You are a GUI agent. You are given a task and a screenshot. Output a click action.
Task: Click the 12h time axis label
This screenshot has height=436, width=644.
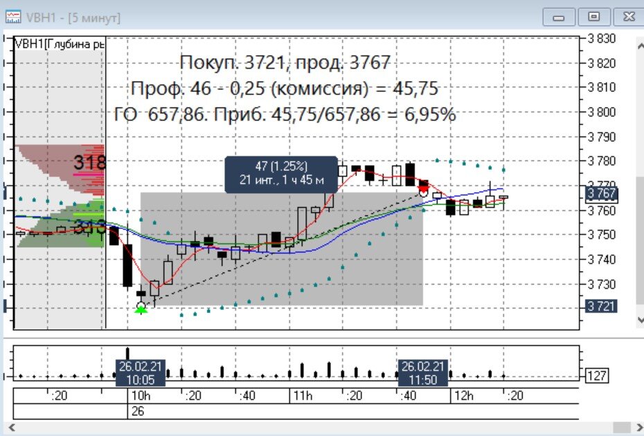point(464,396)
